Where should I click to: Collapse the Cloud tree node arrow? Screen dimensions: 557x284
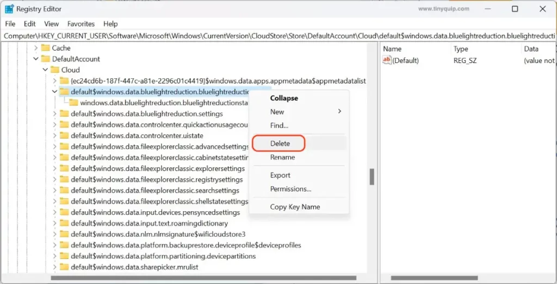pos(45,70)
